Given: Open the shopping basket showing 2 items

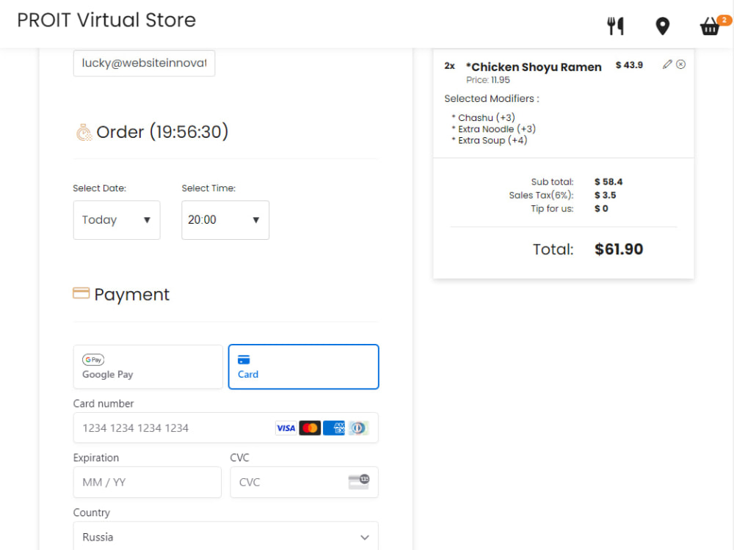Looking at the screenshot, I should click(709, 26).
